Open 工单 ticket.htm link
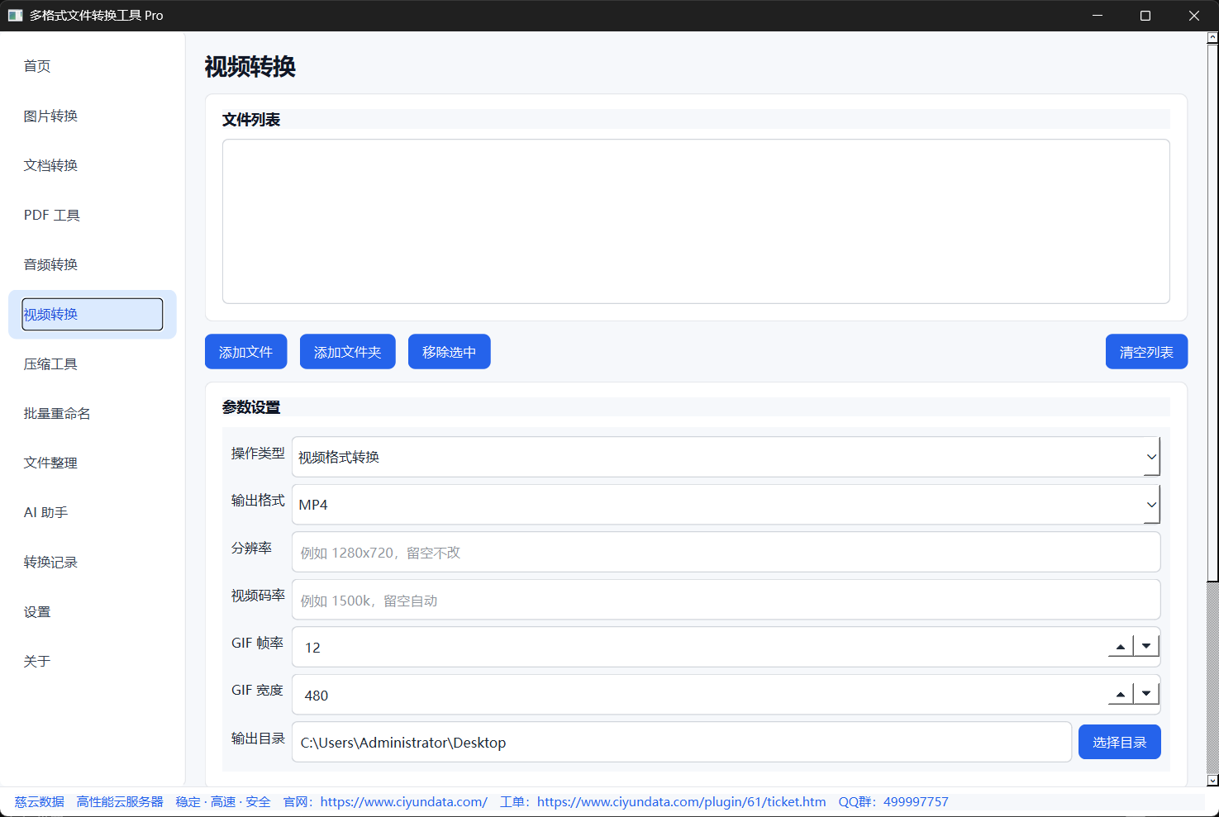This screenshot has height=817, width=1219. (681, 801)
